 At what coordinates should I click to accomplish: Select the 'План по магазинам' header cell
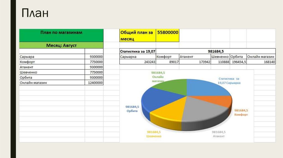point(61,36)
